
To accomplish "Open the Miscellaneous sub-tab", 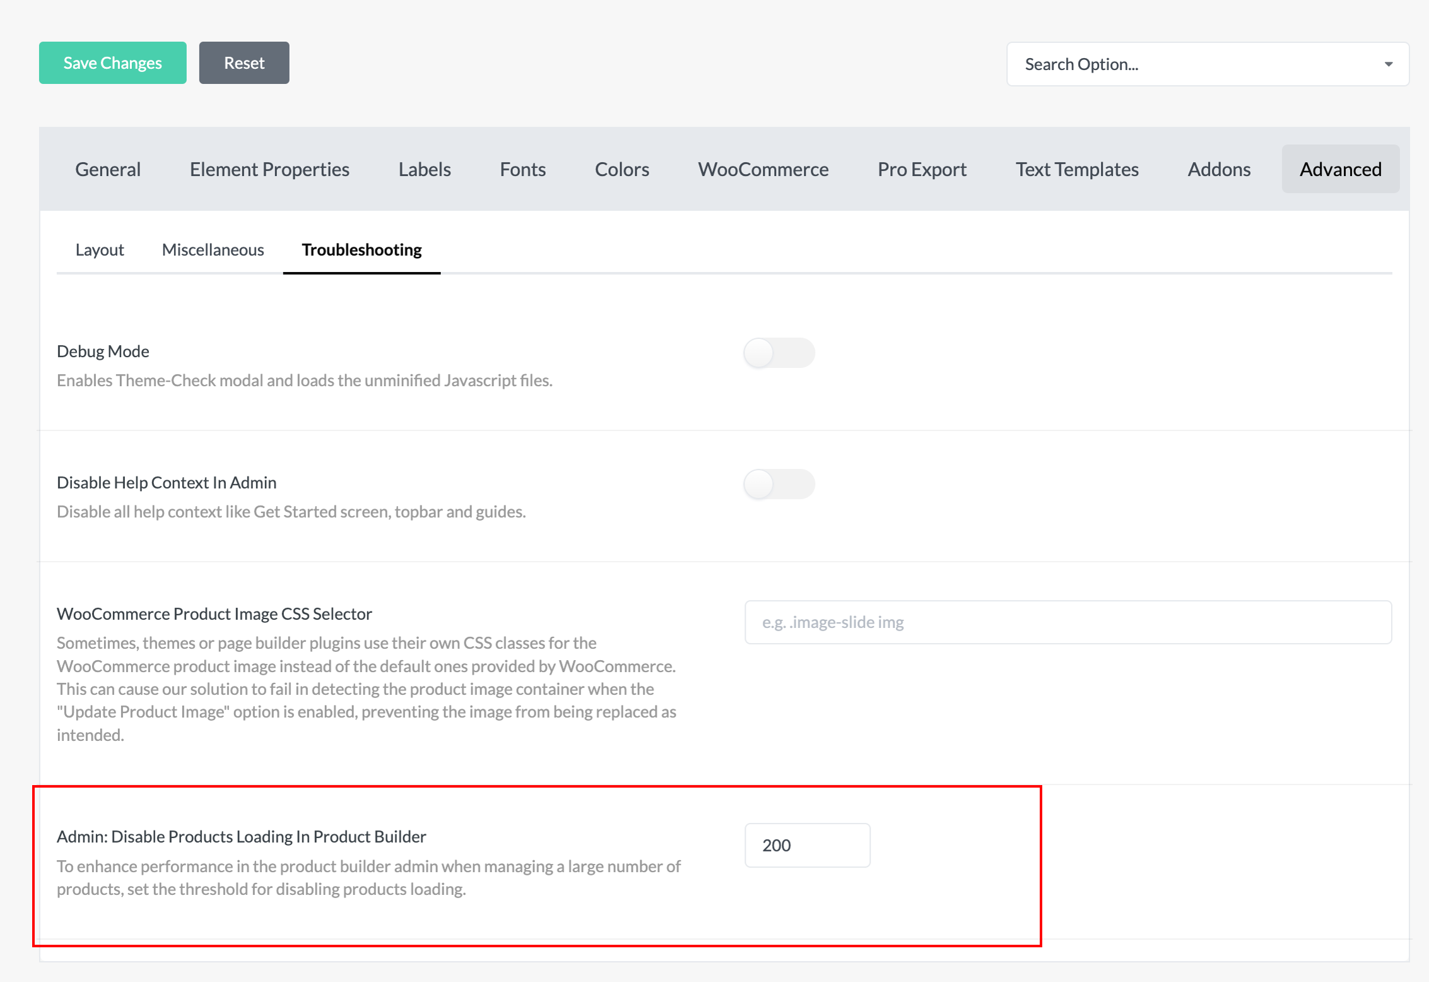I will point(213,250).
